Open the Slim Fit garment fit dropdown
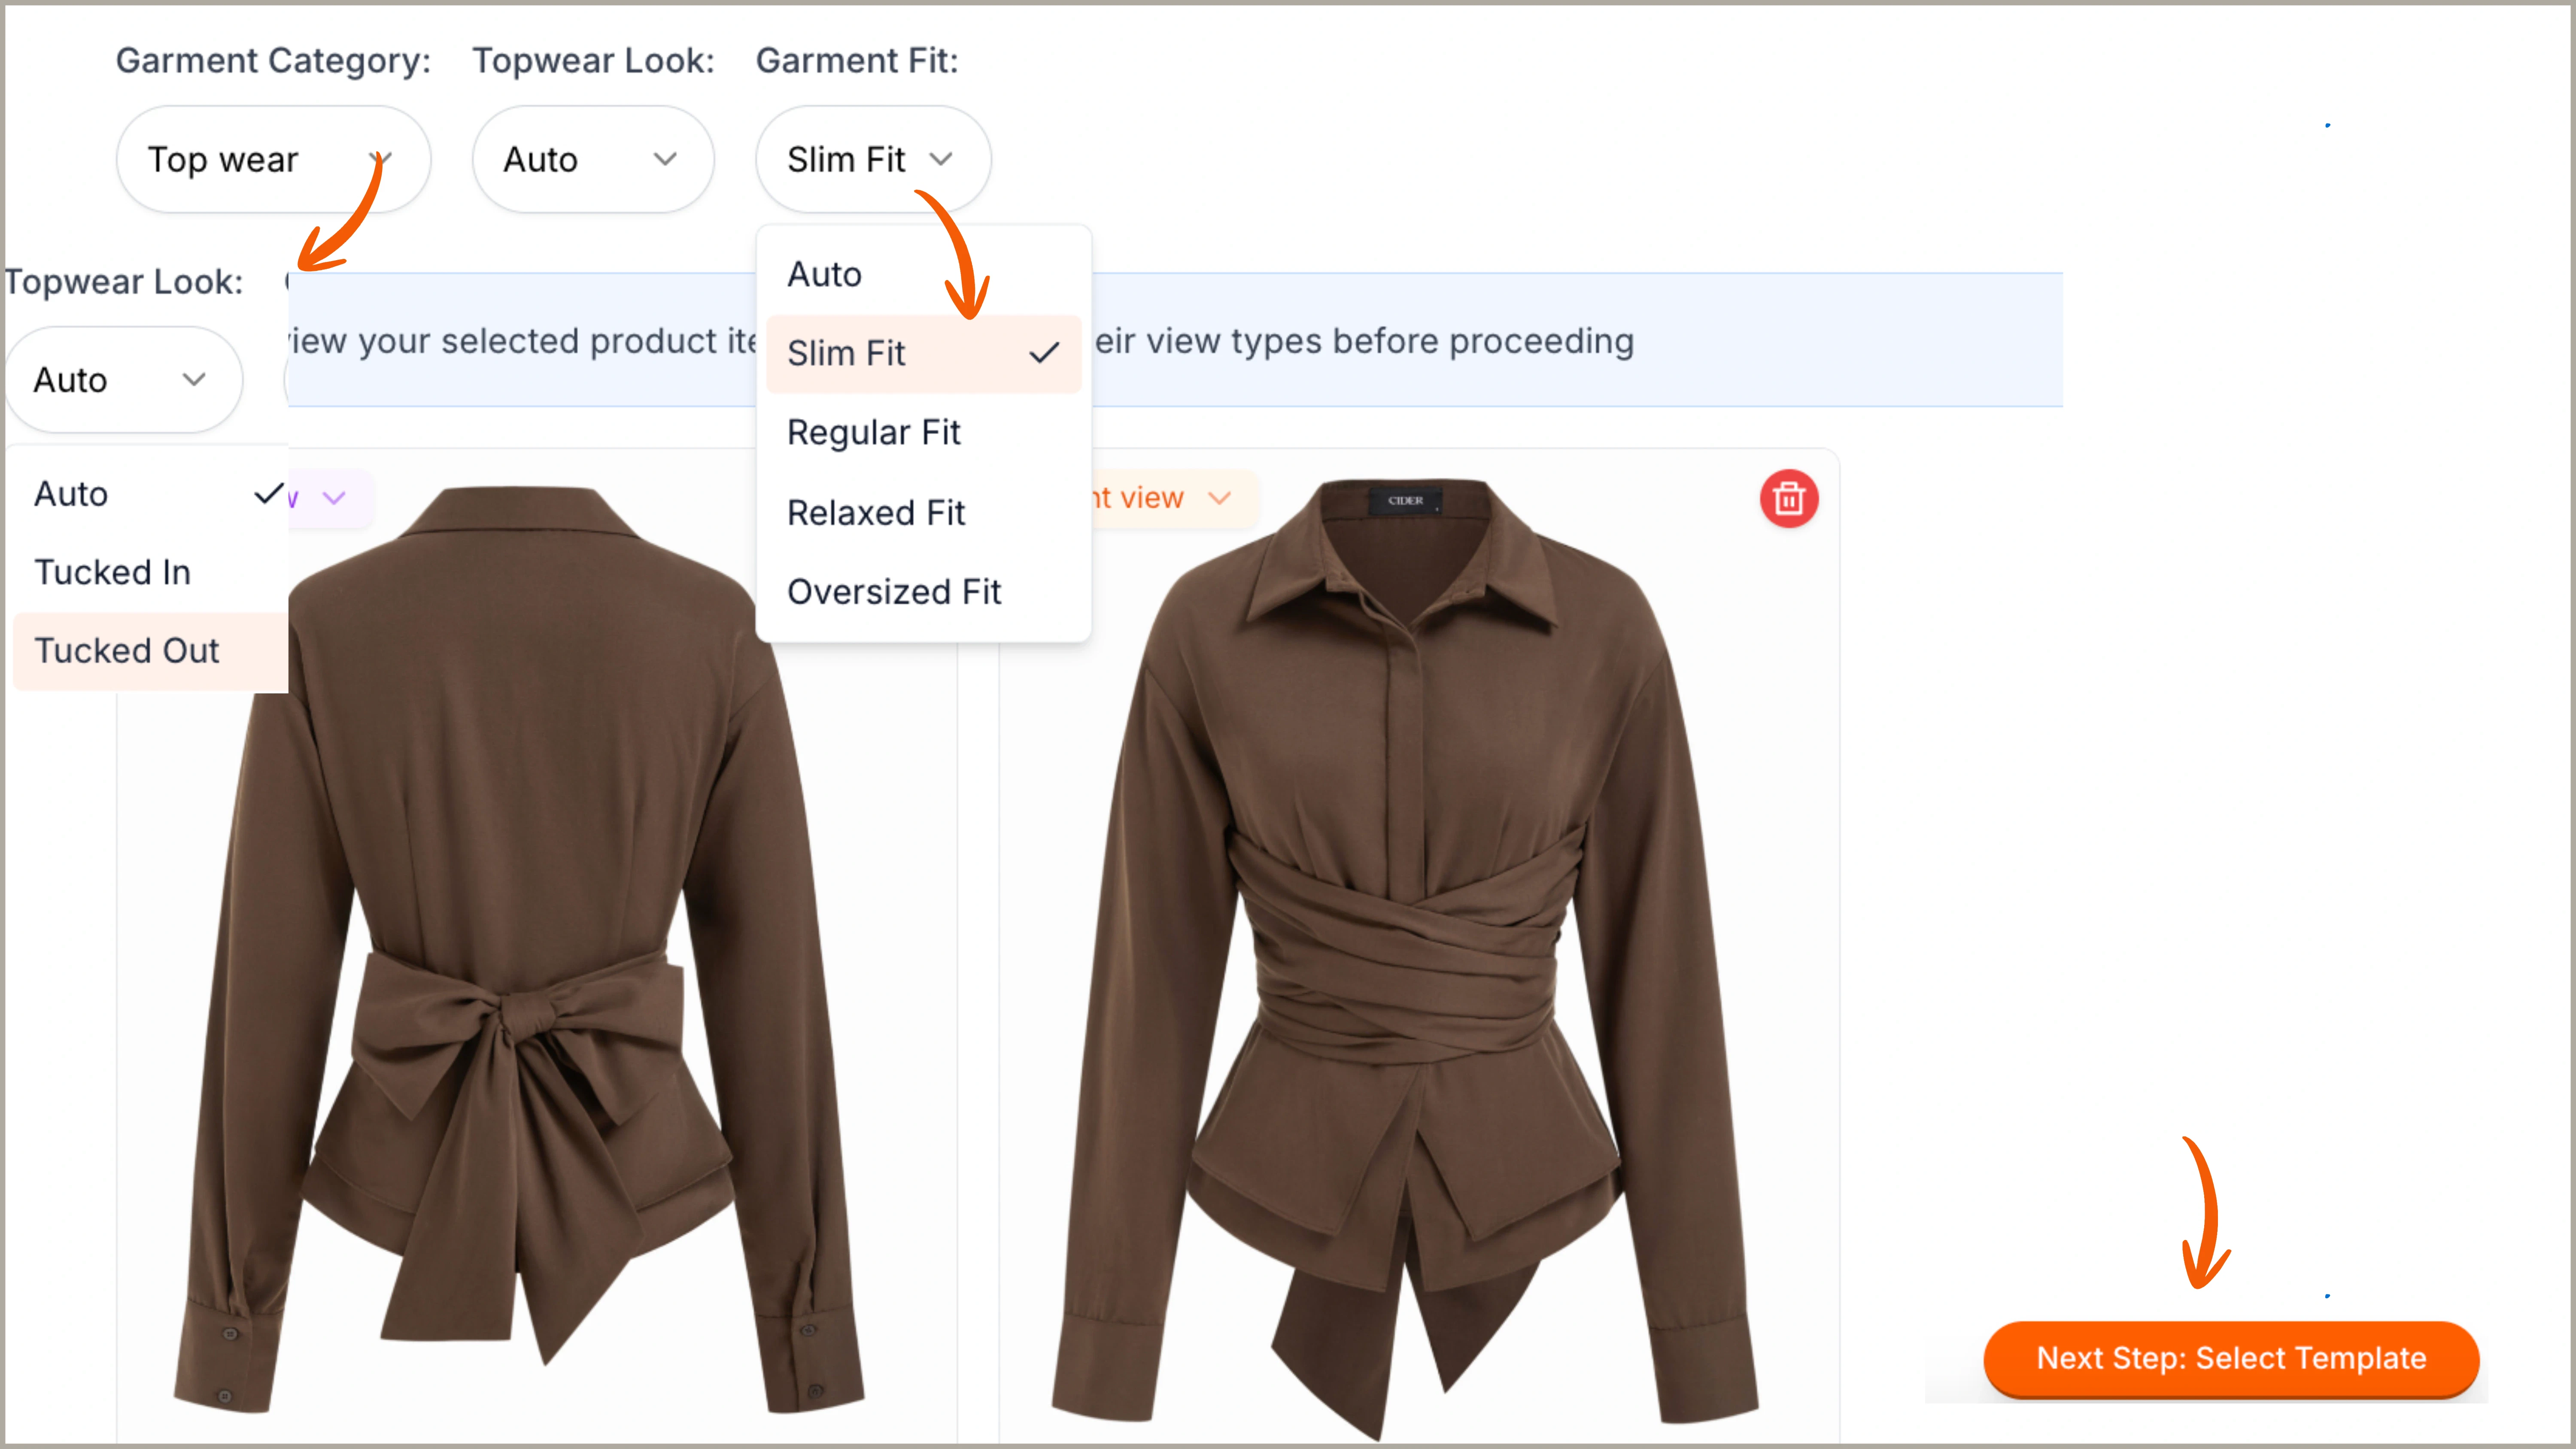Image resolution: width=2576 pixels, height=1449 pixels. pyautogui.click(x=872, y=159)
